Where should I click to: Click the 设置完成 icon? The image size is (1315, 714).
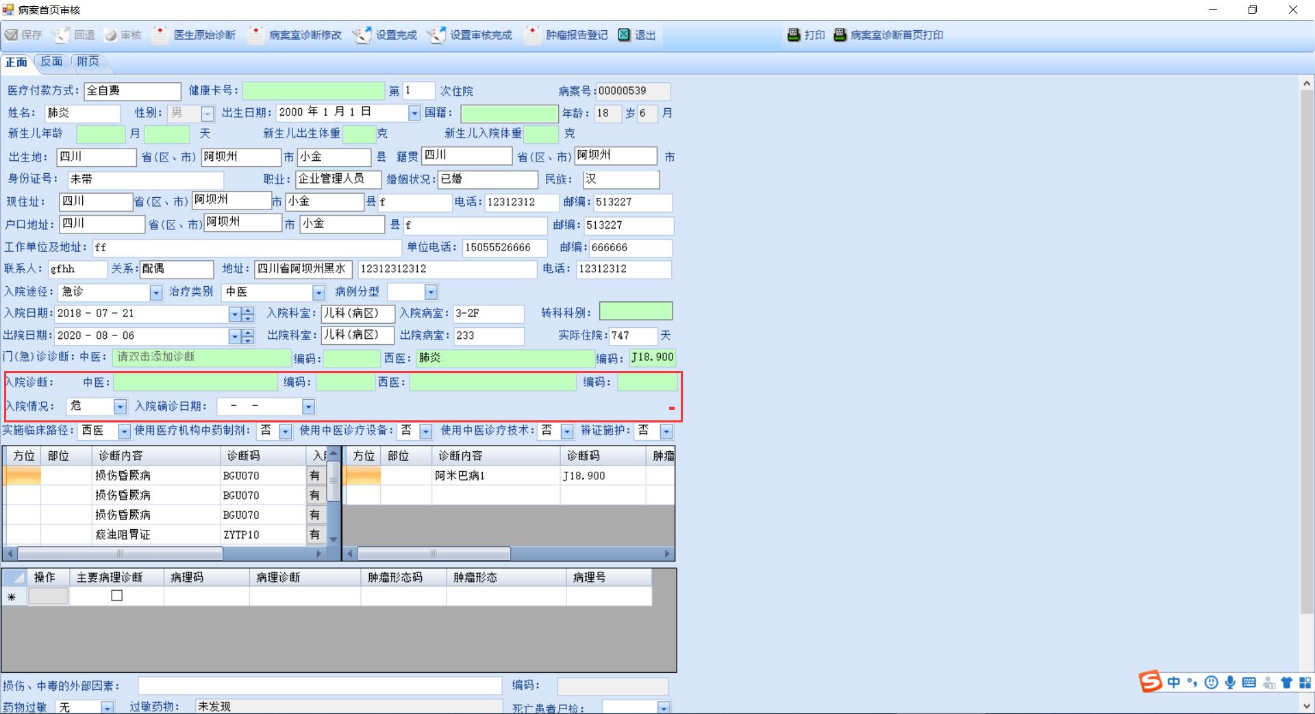[362, 35]
